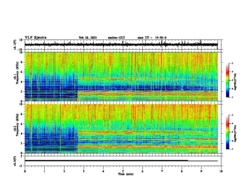Click inside the ch.1 spectrogram panel

pyautogui.click(x=121, y=77)
